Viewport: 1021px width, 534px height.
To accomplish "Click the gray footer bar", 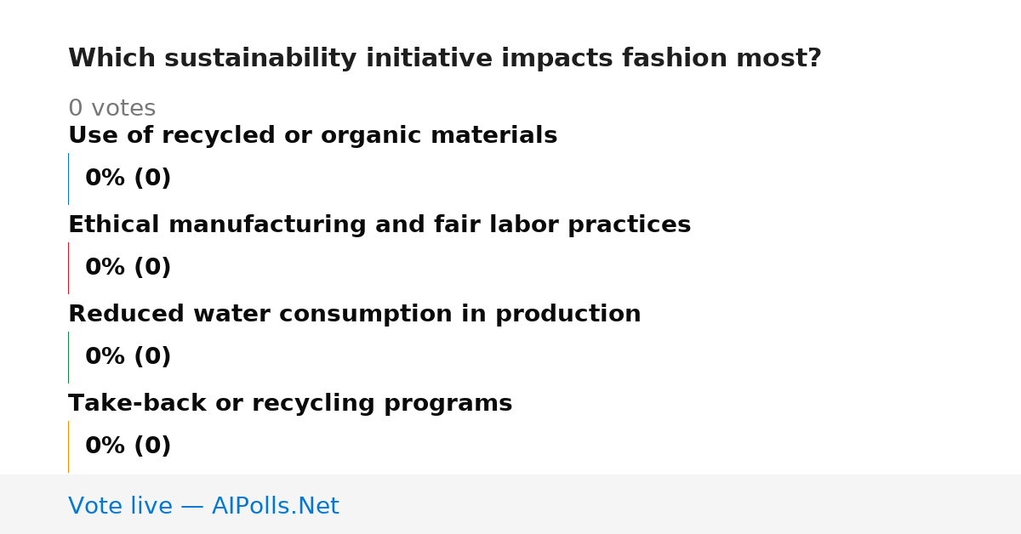I will coord(510,504).
